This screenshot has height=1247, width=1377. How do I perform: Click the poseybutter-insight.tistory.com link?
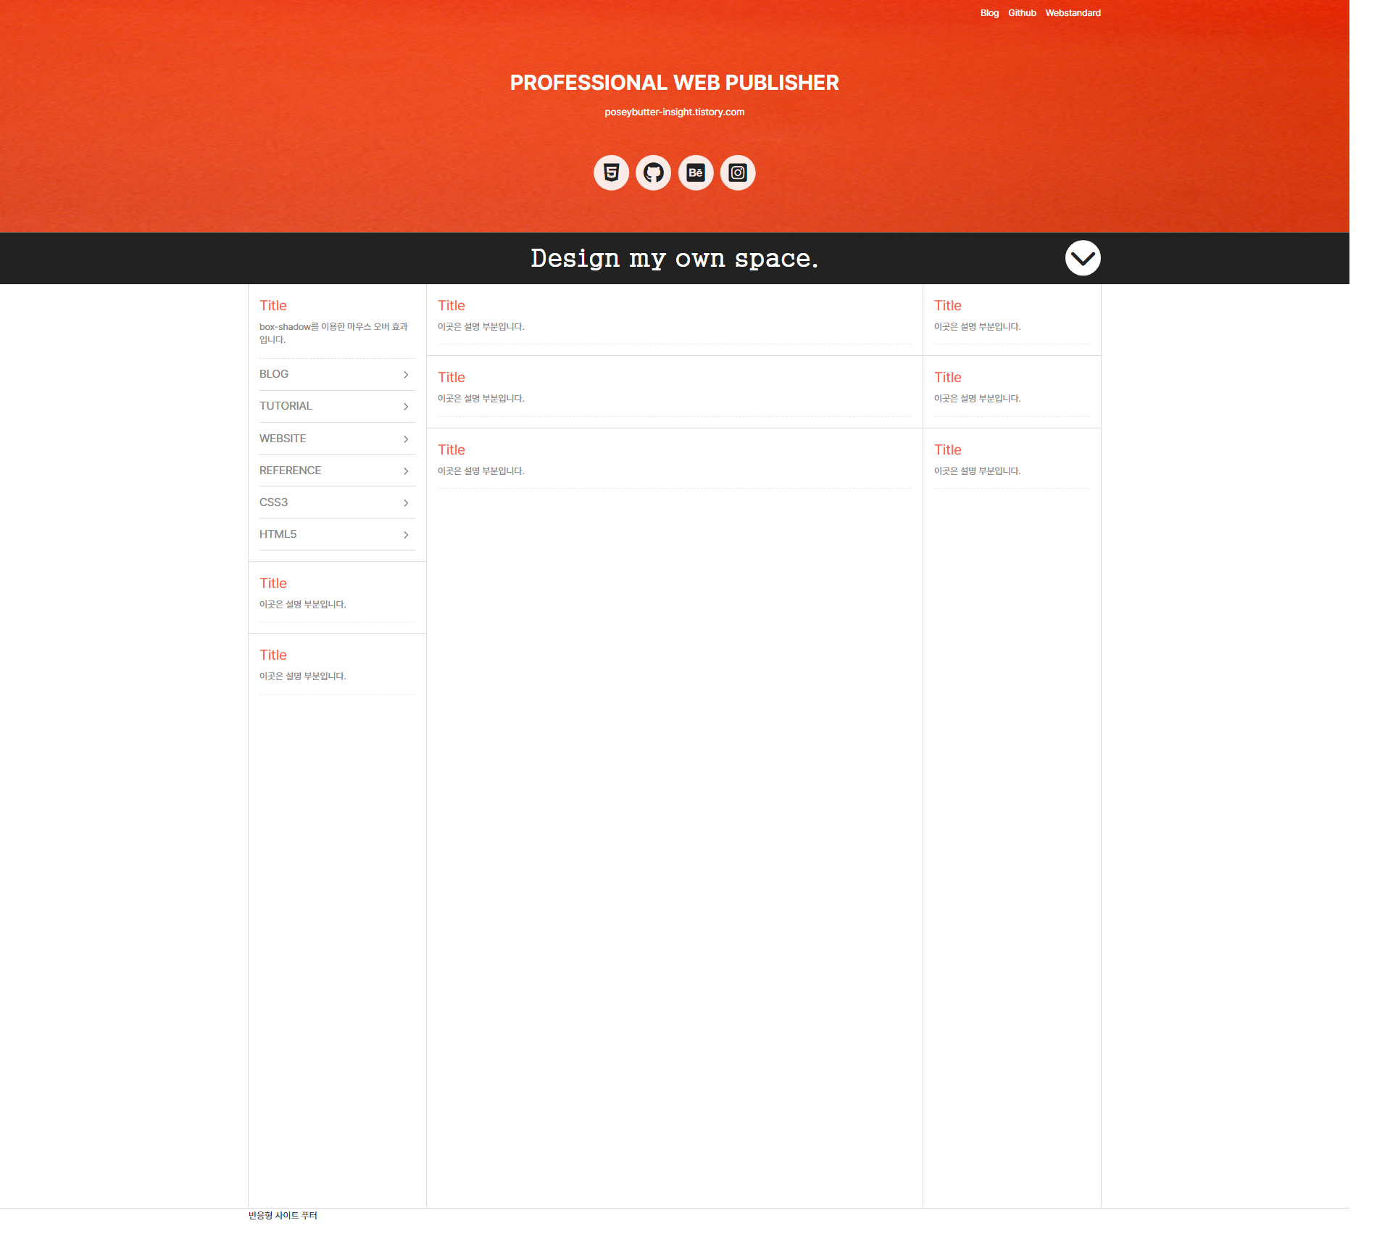pyautogui.click(x=675, y=112)
